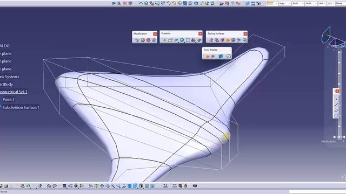Select the sphere primitive in Creation toolbar

point(182,40)
